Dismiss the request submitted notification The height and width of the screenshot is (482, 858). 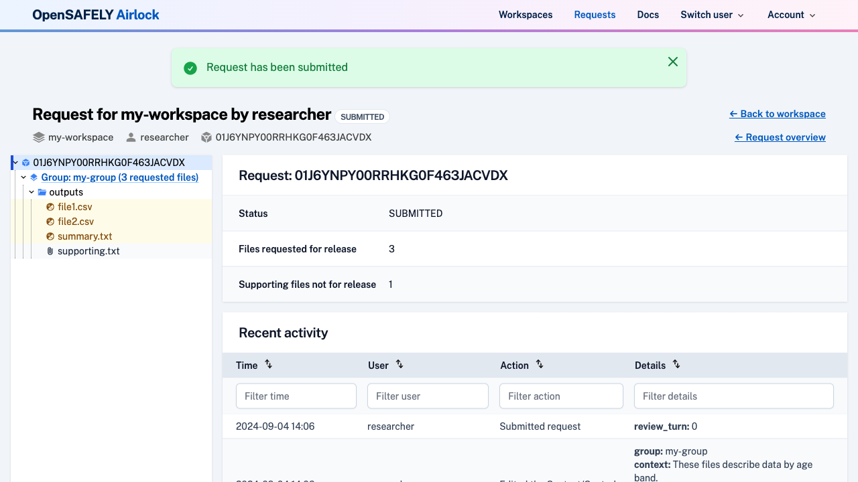(673, 62)
